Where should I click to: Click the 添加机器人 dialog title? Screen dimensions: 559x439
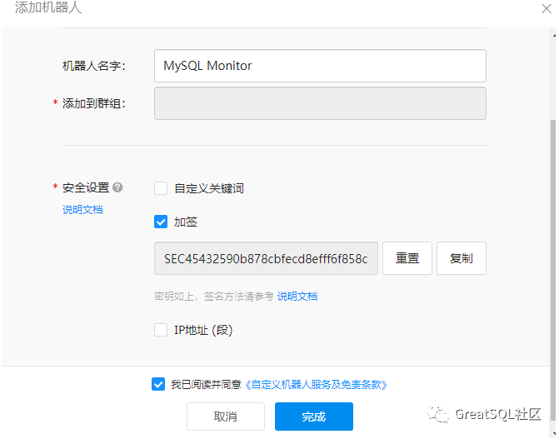pyautogui.click(x=48, y=7)
